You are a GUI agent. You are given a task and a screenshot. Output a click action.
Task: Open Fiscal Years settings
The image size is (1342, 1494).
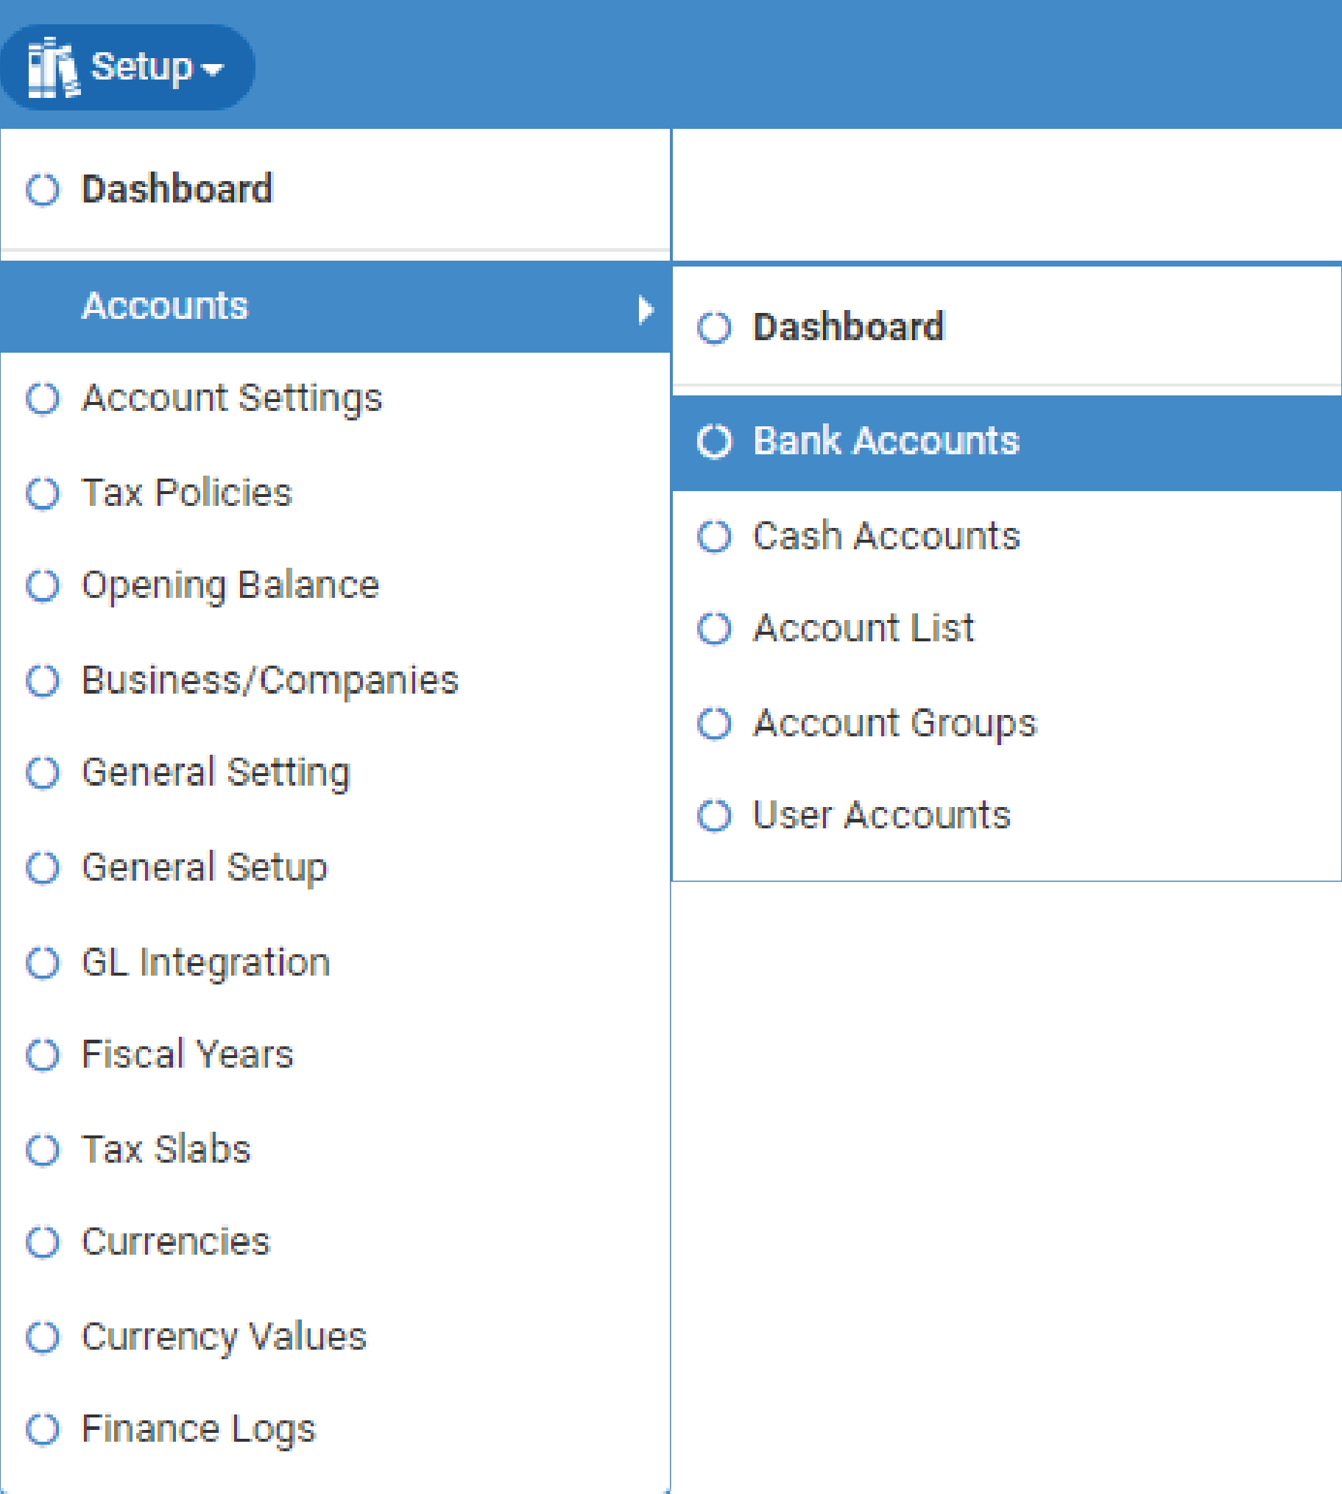(187, 1054)
